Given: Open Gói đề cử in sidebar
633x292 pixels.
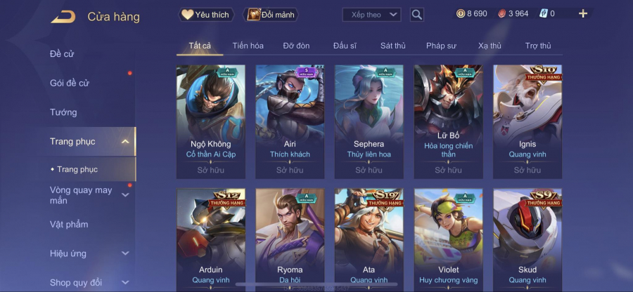Looking at the screenshot, I should click(x=70, y=84).
